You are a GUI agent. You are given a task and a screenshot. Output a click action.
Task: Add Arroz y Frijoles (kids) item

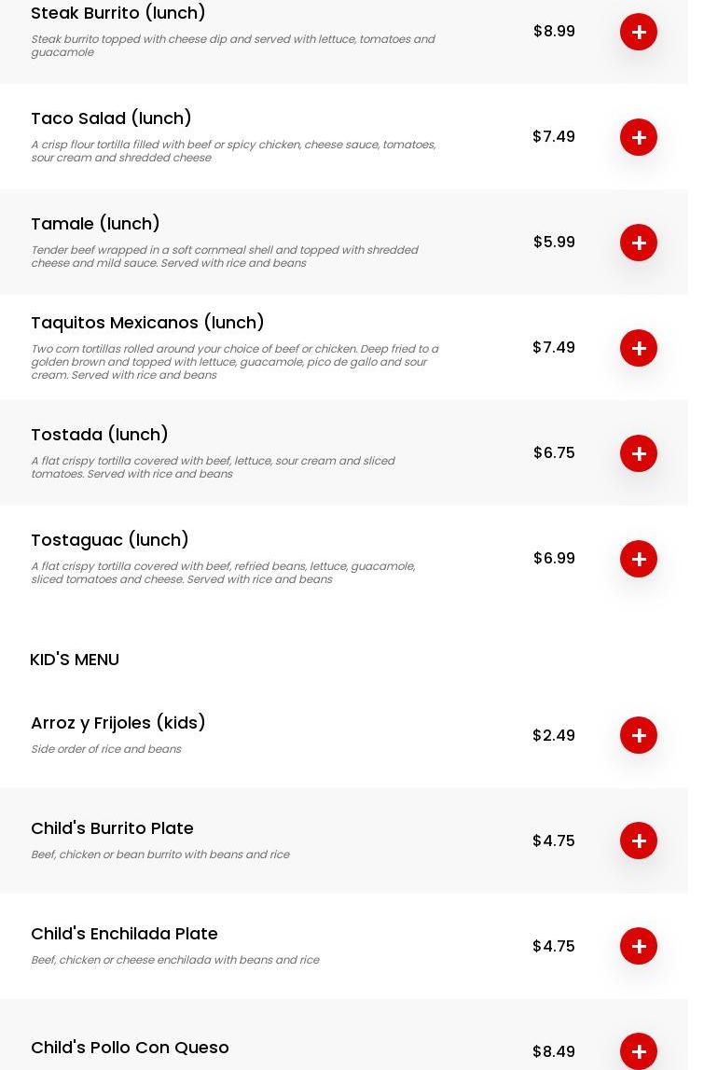[x=639, y=735]
